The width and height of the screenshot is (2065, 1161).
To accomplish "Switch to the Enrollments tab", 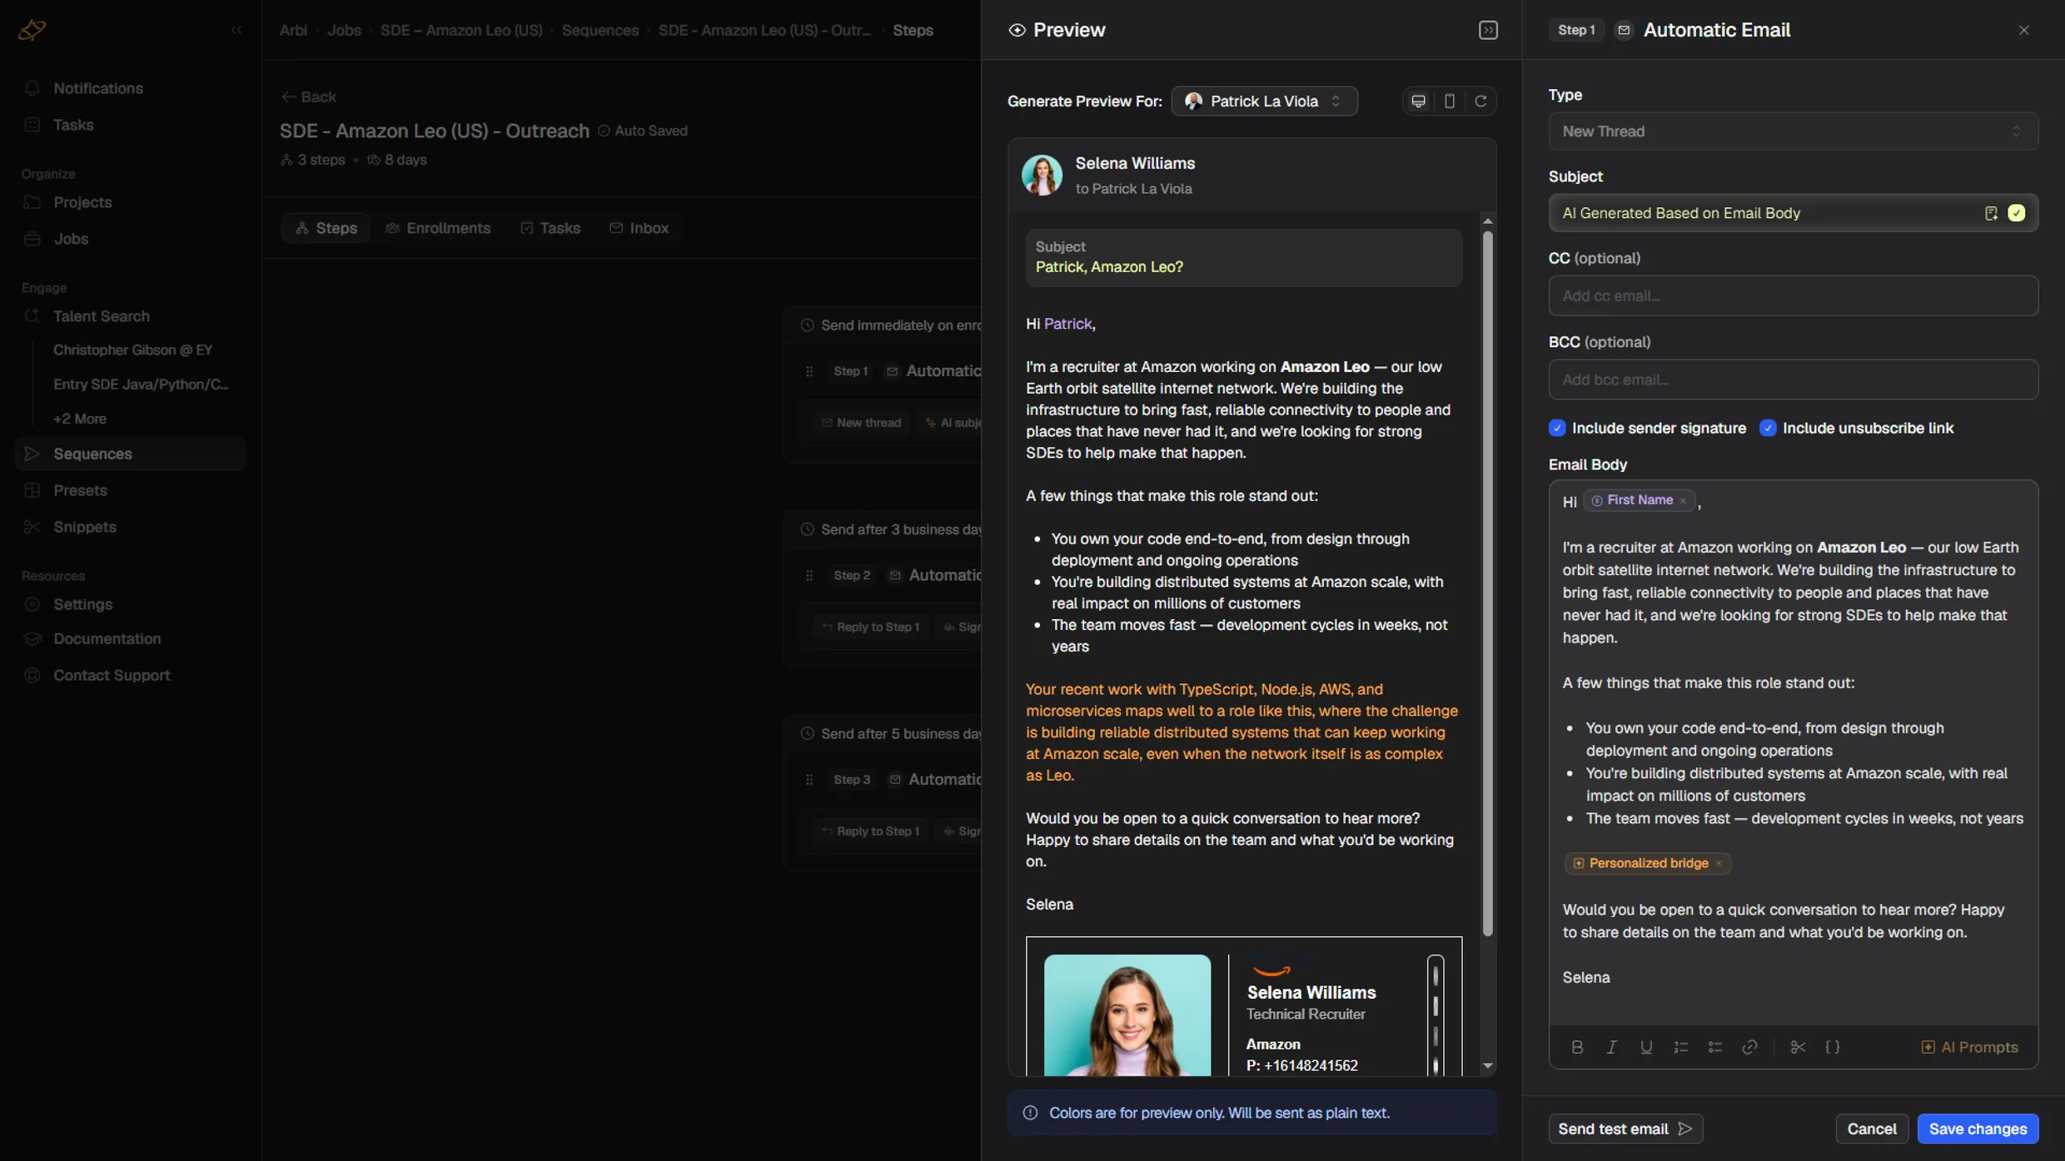I will (x=438, y=228).
